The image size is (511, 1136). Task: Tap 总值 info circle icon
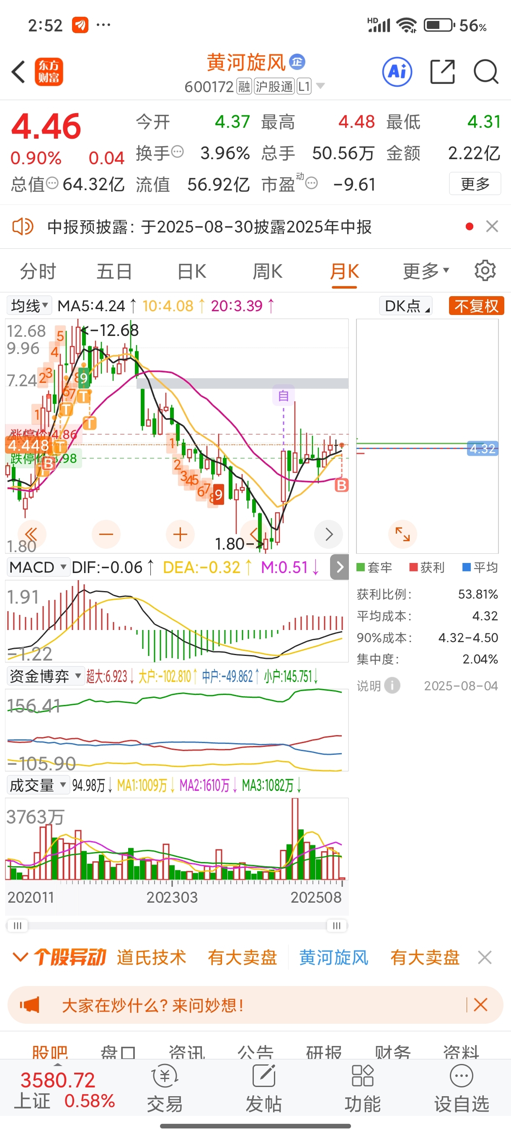click(x=52, y=183)
